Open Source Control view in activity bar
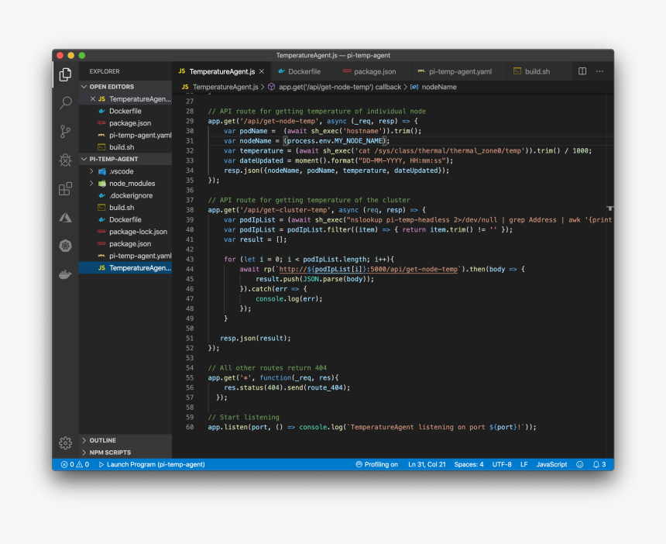The width and height of the screenshot is (666, 544). (x=65, y=131)
